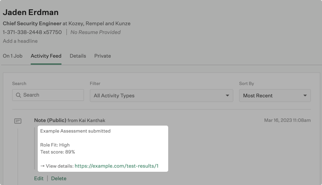Select the Activity Feed tab
Image resolution: width=322 pixels, height=185 pixels.
pyautogui.click(x=46, y=56)
